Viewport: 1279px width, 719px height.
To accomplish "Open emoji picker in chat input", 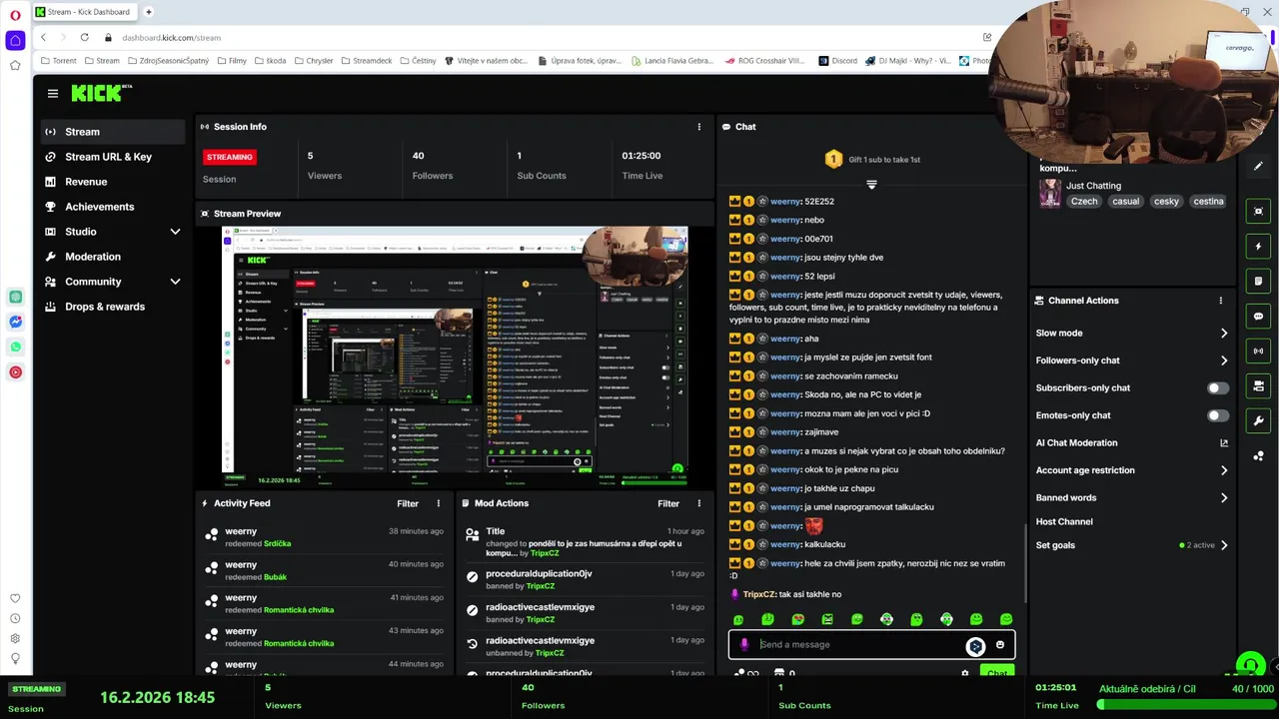I will tap(1000, 645).
